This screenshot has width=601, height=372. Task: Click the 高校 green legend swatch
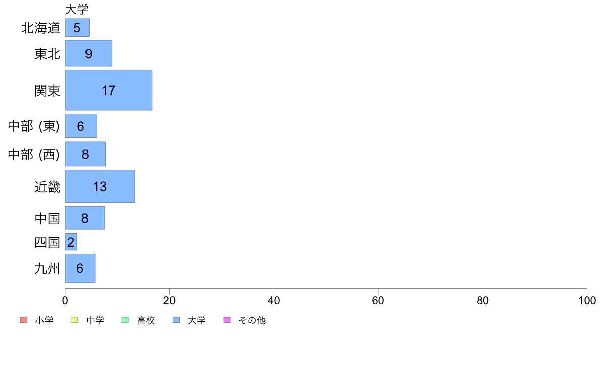(x=125, y=320)
